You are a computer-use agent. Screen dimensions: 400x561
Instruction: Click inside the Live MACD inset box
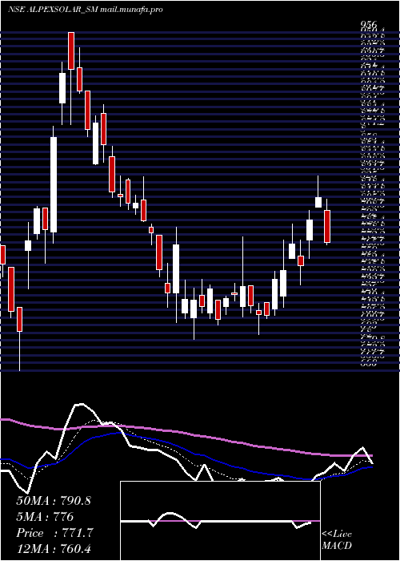coord(220,521)
